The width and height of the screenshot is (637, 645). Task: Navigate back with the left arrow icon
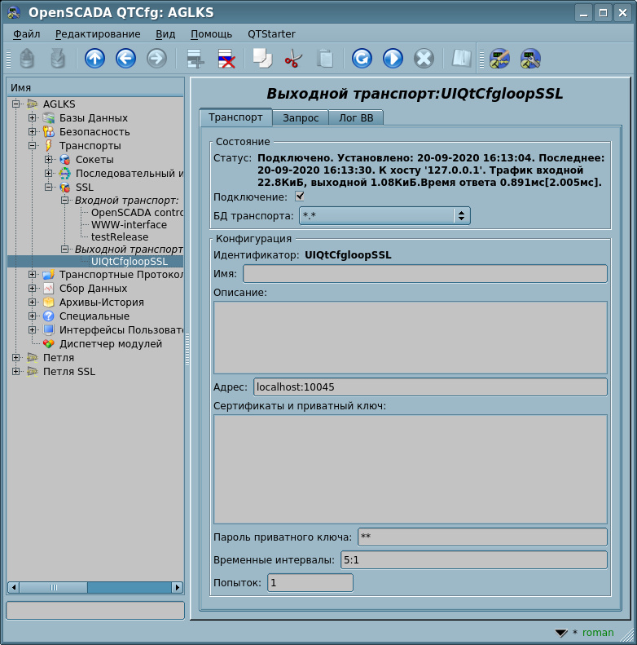click(125, 59)
